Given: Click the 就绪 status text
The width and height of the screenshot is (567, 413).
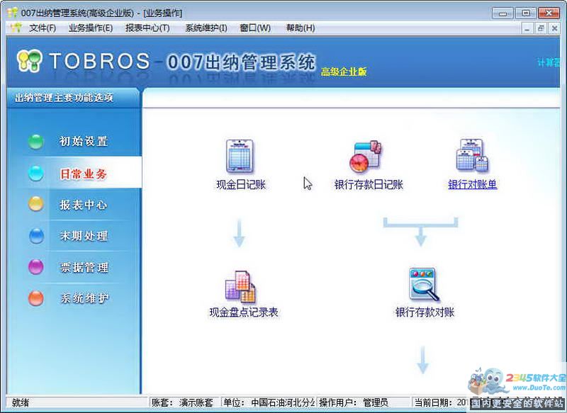Looking at the screenshot, I should tap(21, 402).
